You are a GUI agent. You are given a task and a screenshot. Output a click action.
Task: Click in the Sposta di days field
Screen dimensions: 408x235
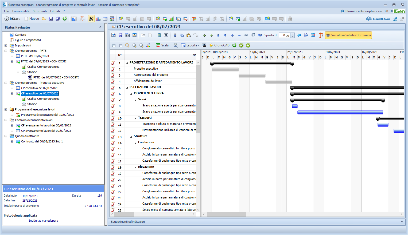(x=285, y=35)
